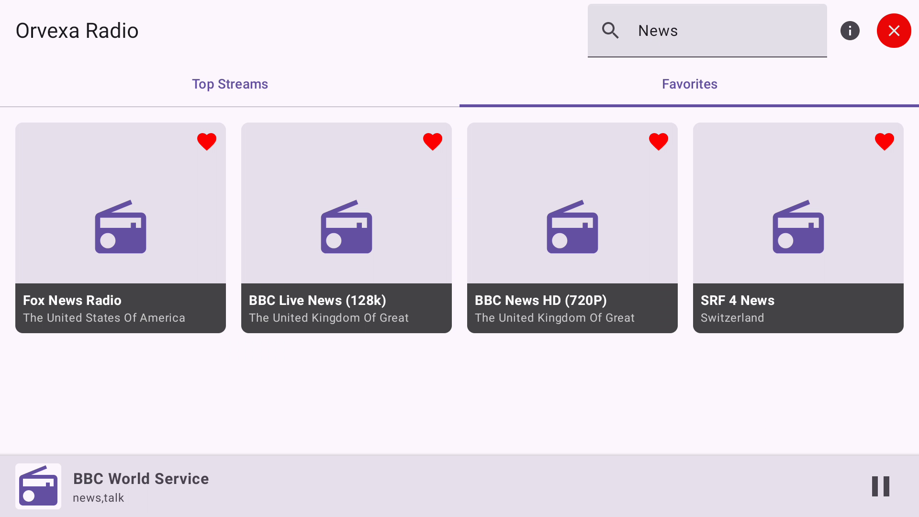Click the SRF 4 News radio icon
The width and height of the screenshot is (919, 517).
pyautogui.click(x=798, y=227)
